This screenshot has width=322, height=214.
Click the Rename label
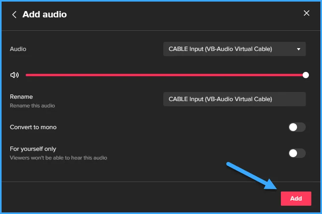(x=21, y=97)
